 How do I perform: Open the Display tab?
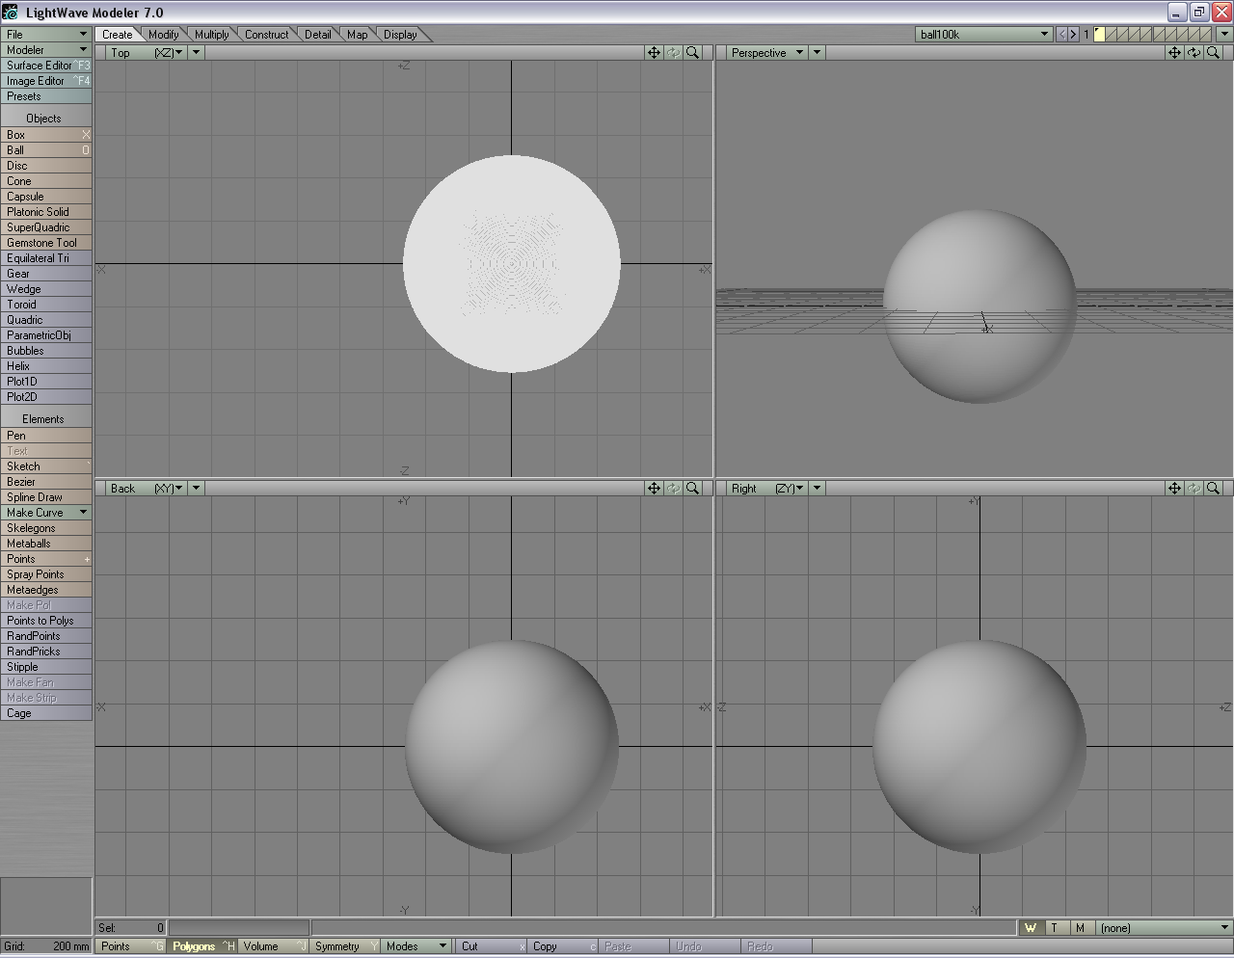click(x=400, y=35)
